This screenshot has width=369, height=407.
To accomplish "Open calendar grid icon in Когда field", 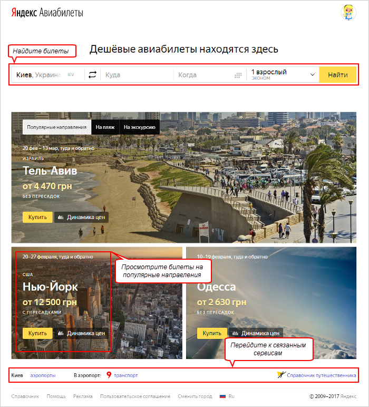I will tap(238, 75).
